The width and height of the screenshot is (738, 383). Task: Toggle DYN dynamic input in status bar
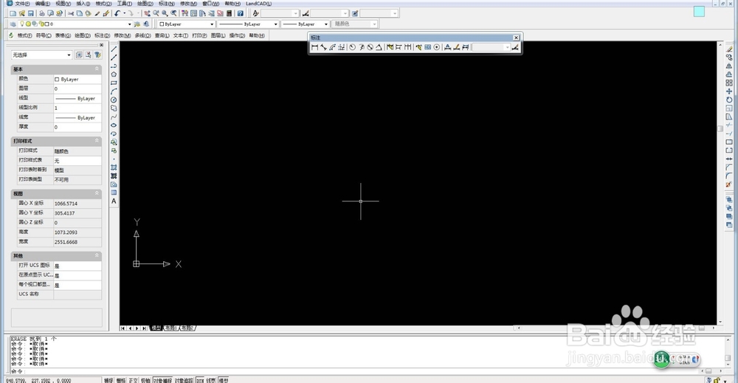tap(200, 380)
